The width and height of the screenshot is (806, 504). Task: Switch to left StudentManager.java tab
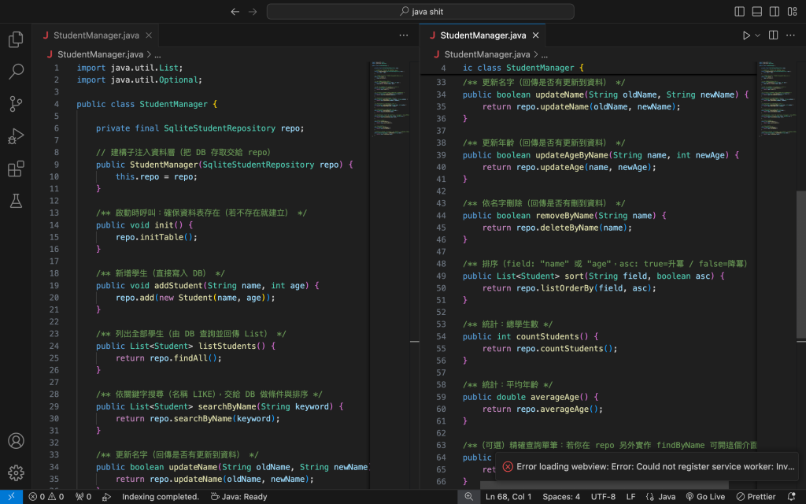click(97, 35)
